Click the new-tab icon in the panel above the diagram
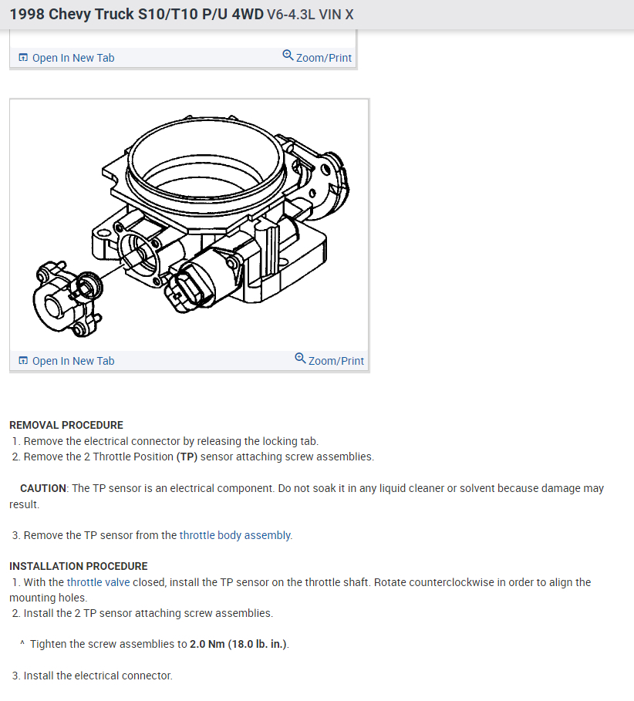Viewport: 634px width, 701px height. pyautogui.click(x=23, y=58)
